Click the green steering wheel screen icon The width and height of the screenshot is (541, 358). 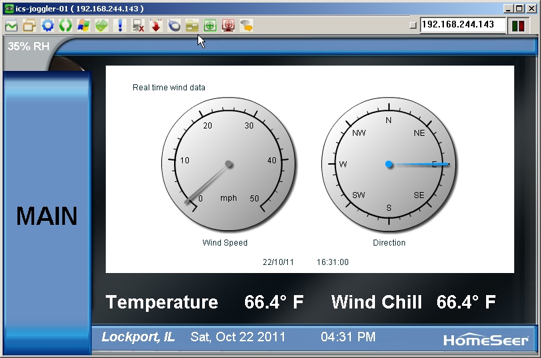tap(210, 25)
